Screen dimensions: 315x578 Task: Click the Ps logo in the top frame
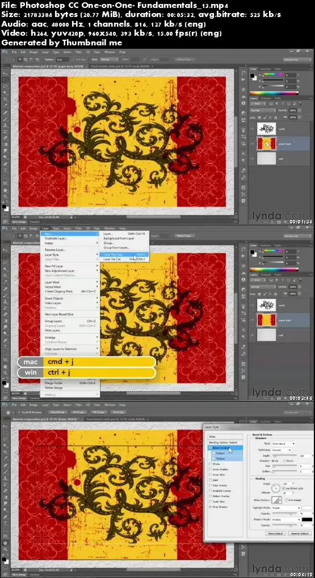coord(4,52)
